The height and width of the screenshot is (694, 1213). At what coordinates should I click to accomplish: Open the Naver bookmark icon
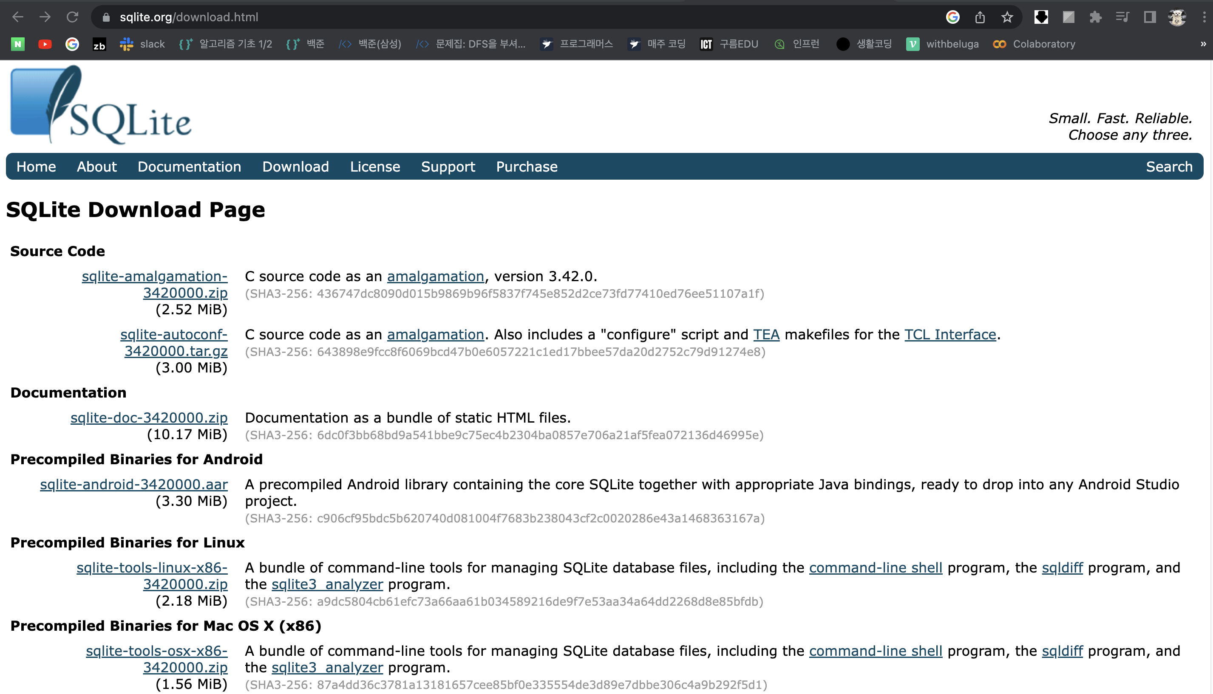(18, 44)
